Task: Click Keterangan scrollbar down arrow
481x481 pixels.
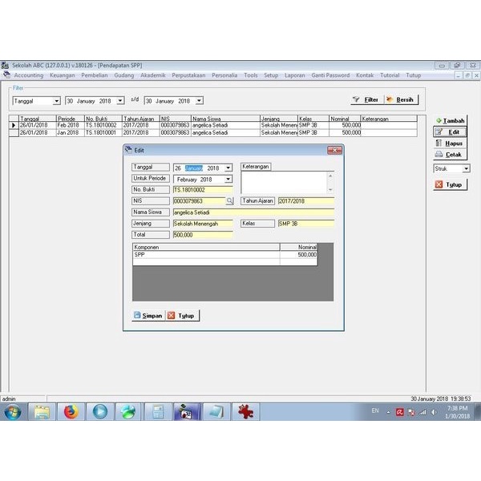Action: 330,189
